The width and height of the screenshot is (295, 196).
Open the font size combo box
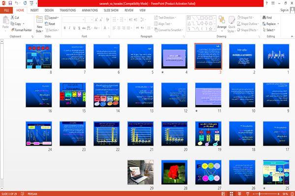click(x=89, y=20)
